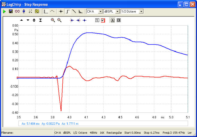The height and width of the screenshot is (137, 197).
Task: Zoom out with minus magnifier
Action: tap(59, 20)
